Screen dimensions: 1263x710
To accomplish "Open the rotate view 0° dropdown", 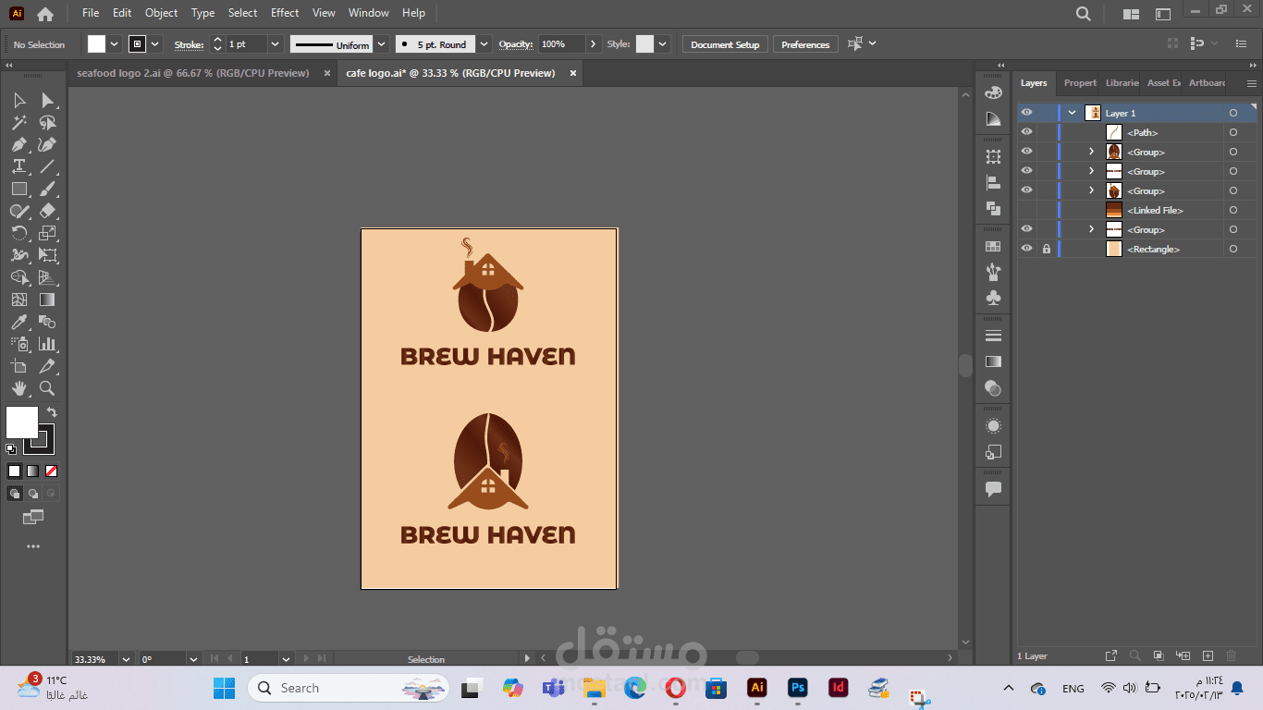I will (x=193, y=659).
